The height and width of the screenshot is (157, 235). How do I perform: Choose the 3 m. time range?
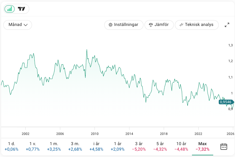(75, 147)
